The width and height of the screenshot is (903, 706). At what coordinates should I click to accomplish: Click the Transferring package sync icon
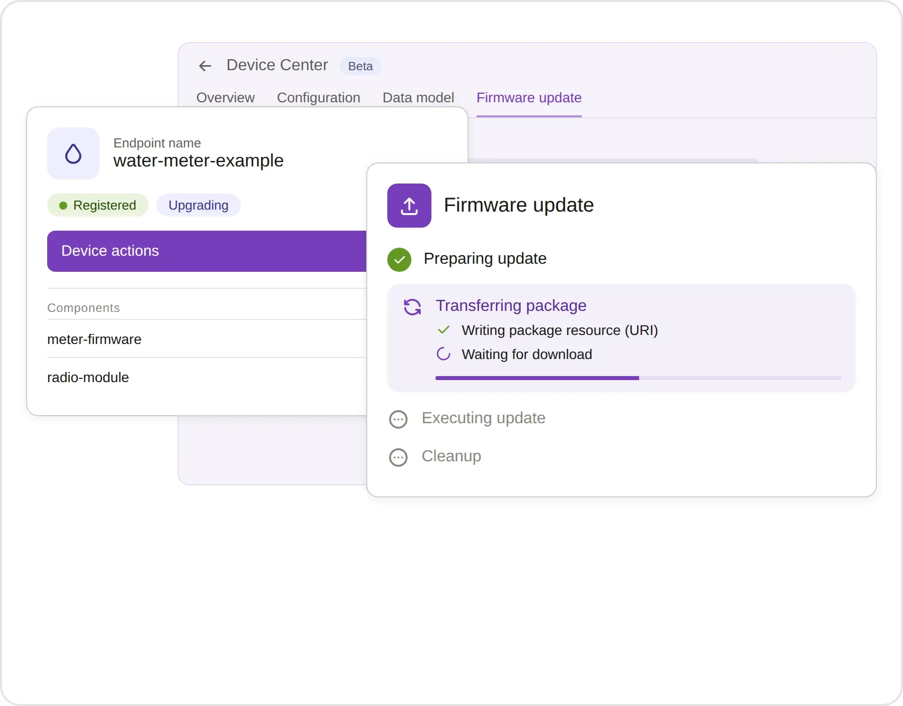click(x=412, y=307)
